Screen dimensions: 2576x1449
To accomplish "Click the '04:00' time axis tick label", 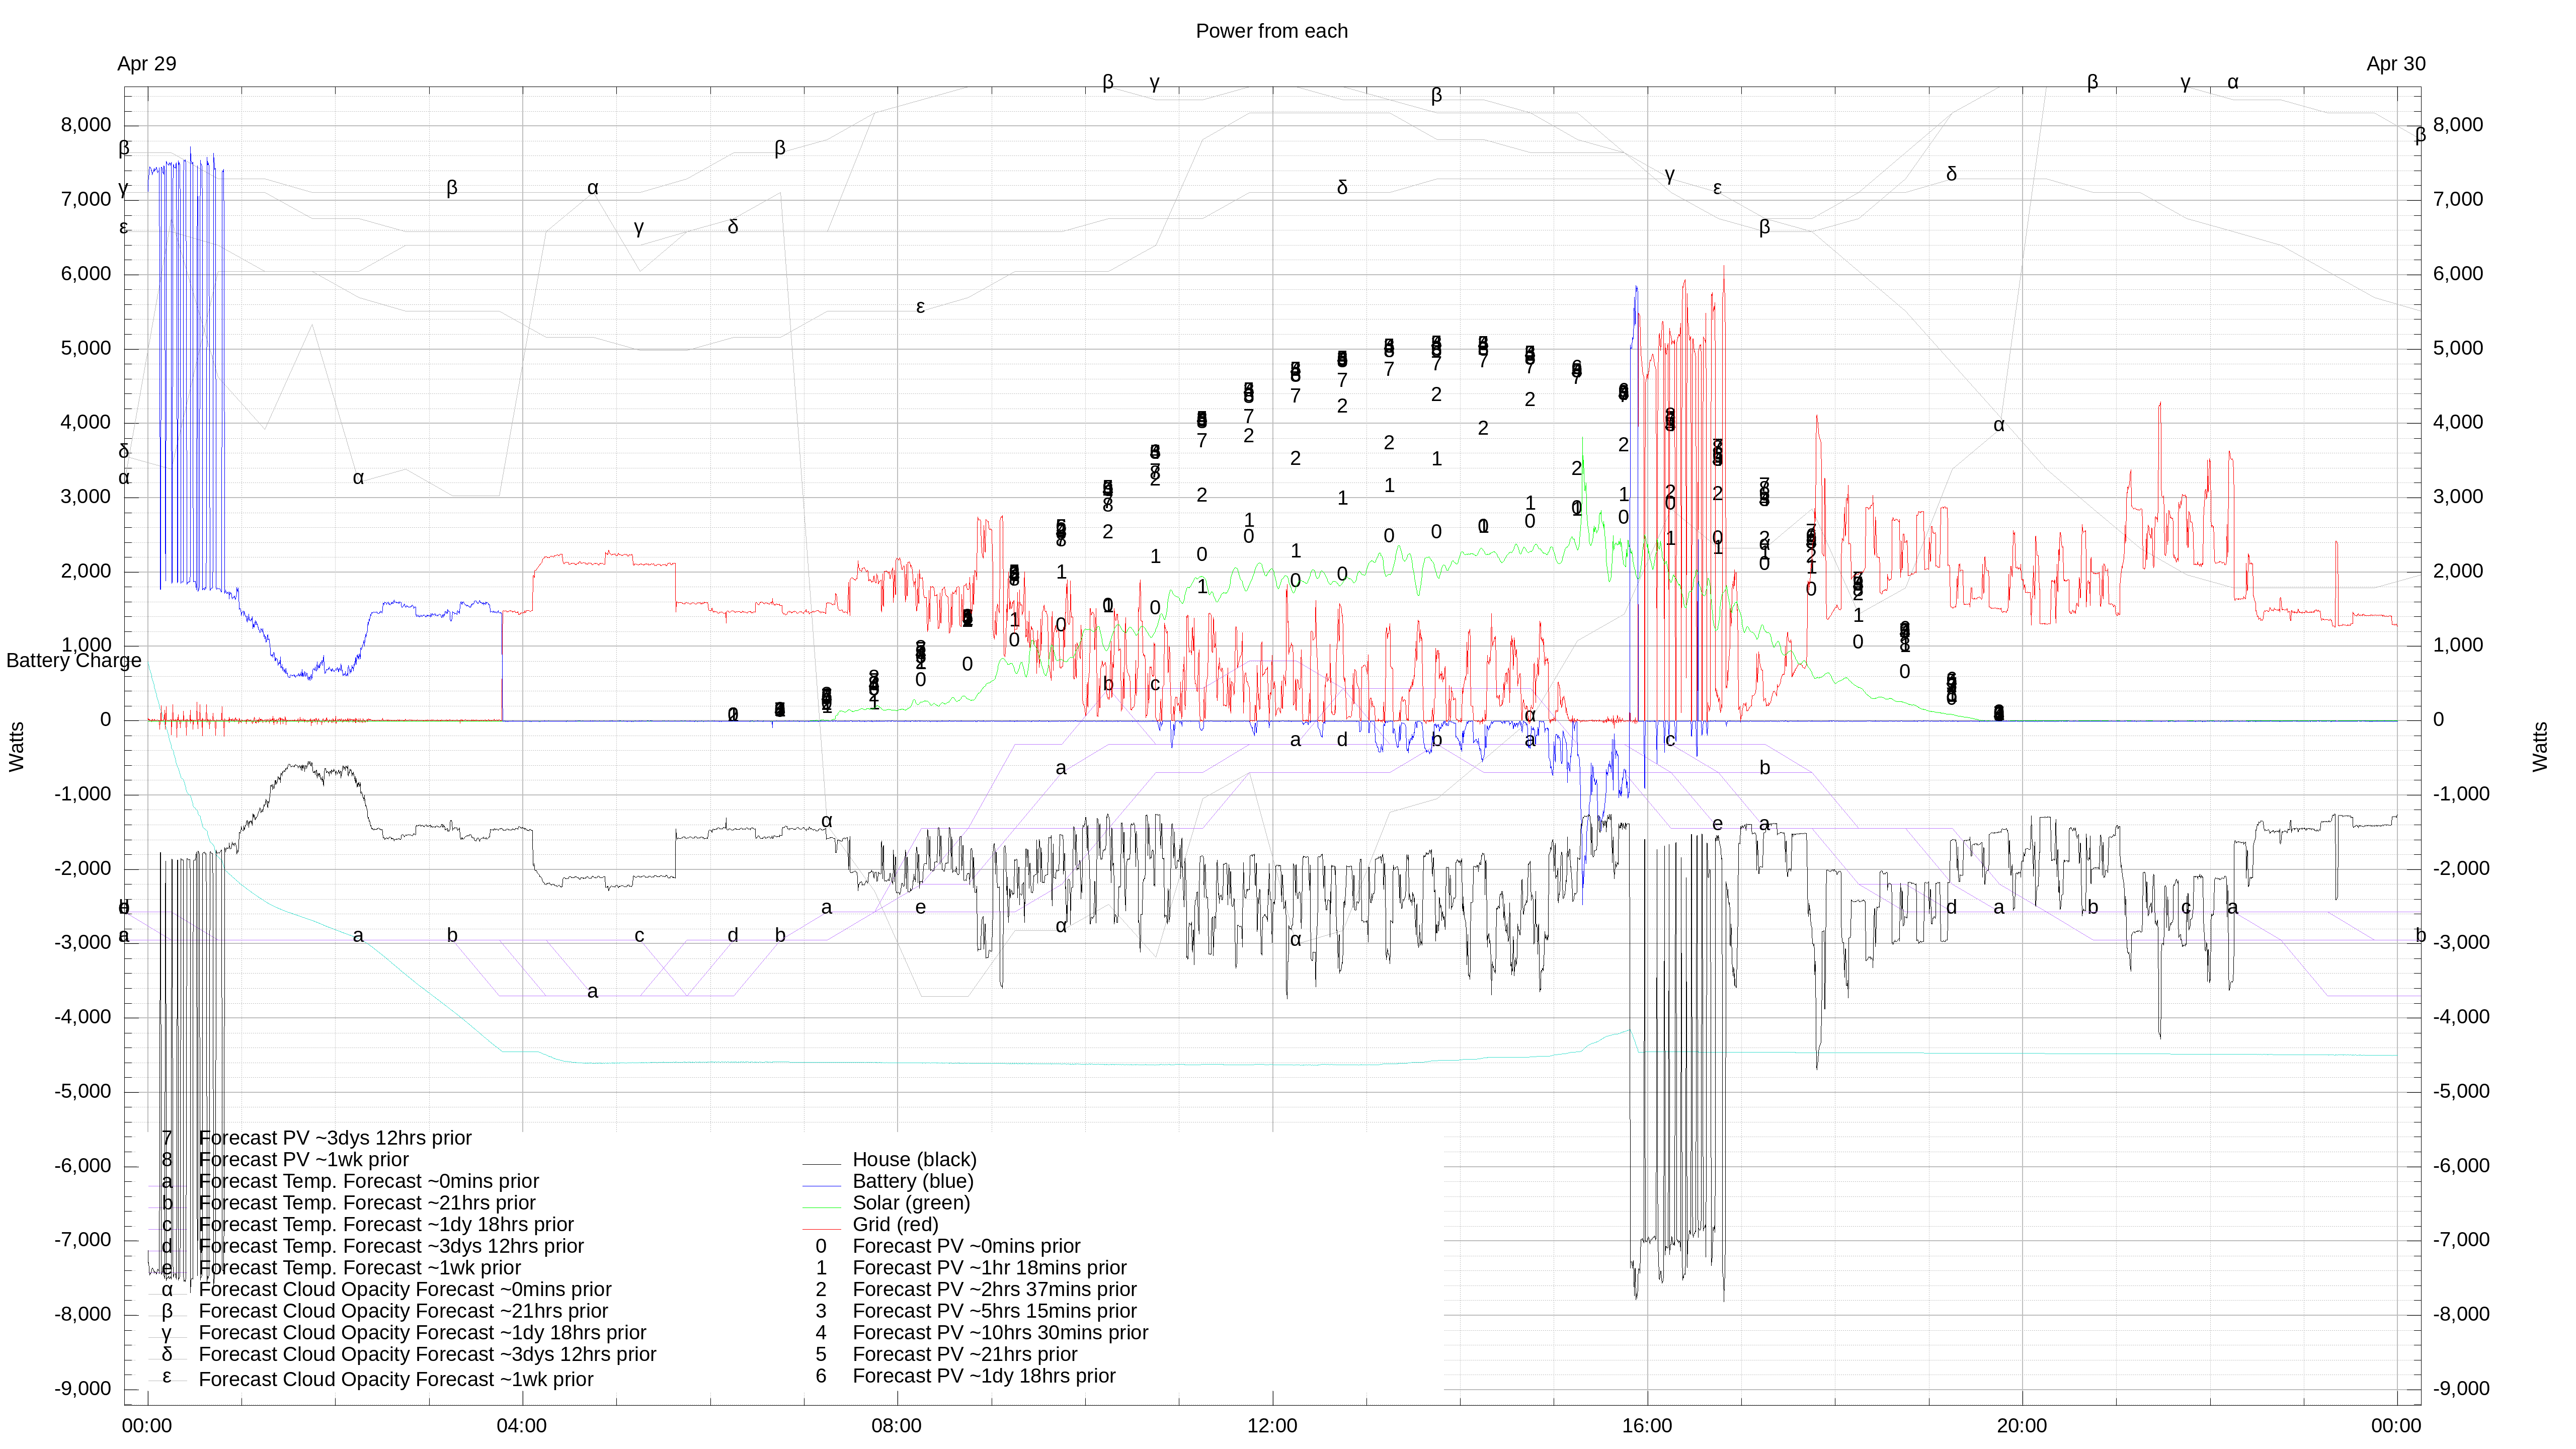I will coord(522,1427).
